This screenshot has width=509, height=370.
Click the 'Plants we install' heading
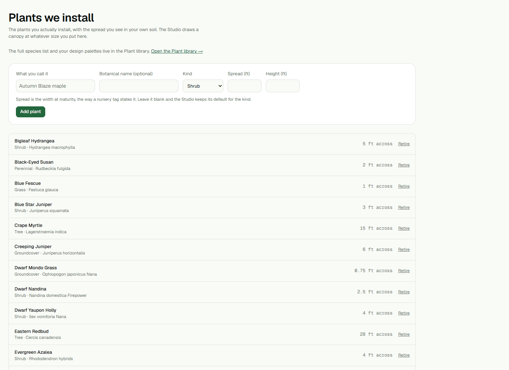pyautogui.click(x=51, y=18)
